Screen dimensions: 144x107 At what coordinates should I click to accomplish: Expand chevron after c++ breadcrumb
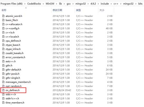[x=121, y=4]
